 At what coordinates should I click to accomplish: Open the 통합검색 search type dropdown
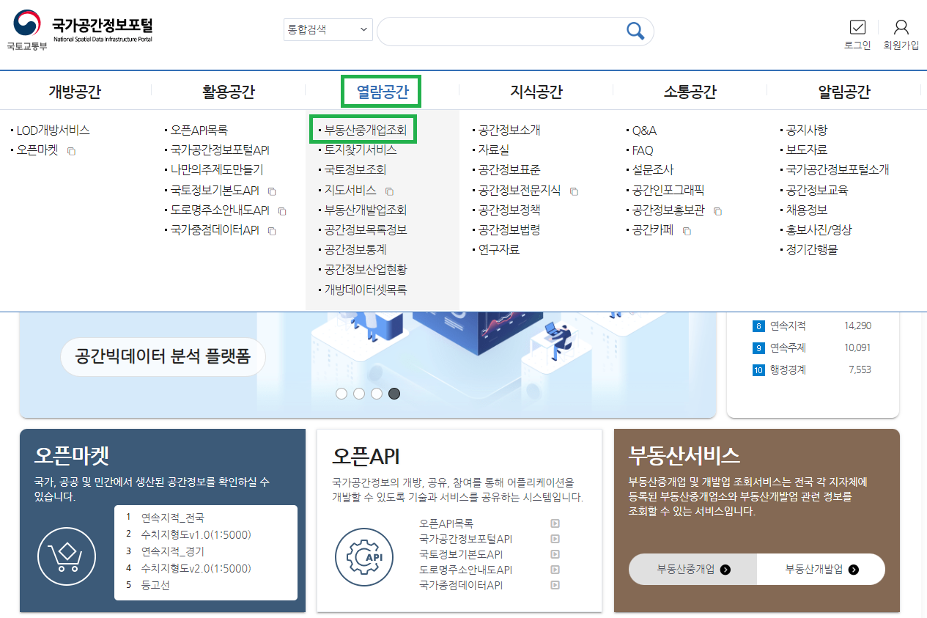[328, 29]
